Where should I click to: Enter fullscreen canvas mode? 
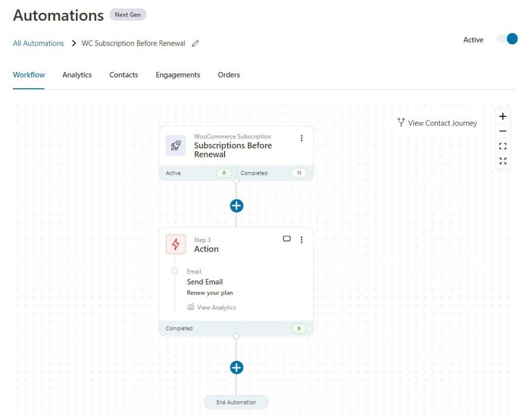click(x=502, y=161)
